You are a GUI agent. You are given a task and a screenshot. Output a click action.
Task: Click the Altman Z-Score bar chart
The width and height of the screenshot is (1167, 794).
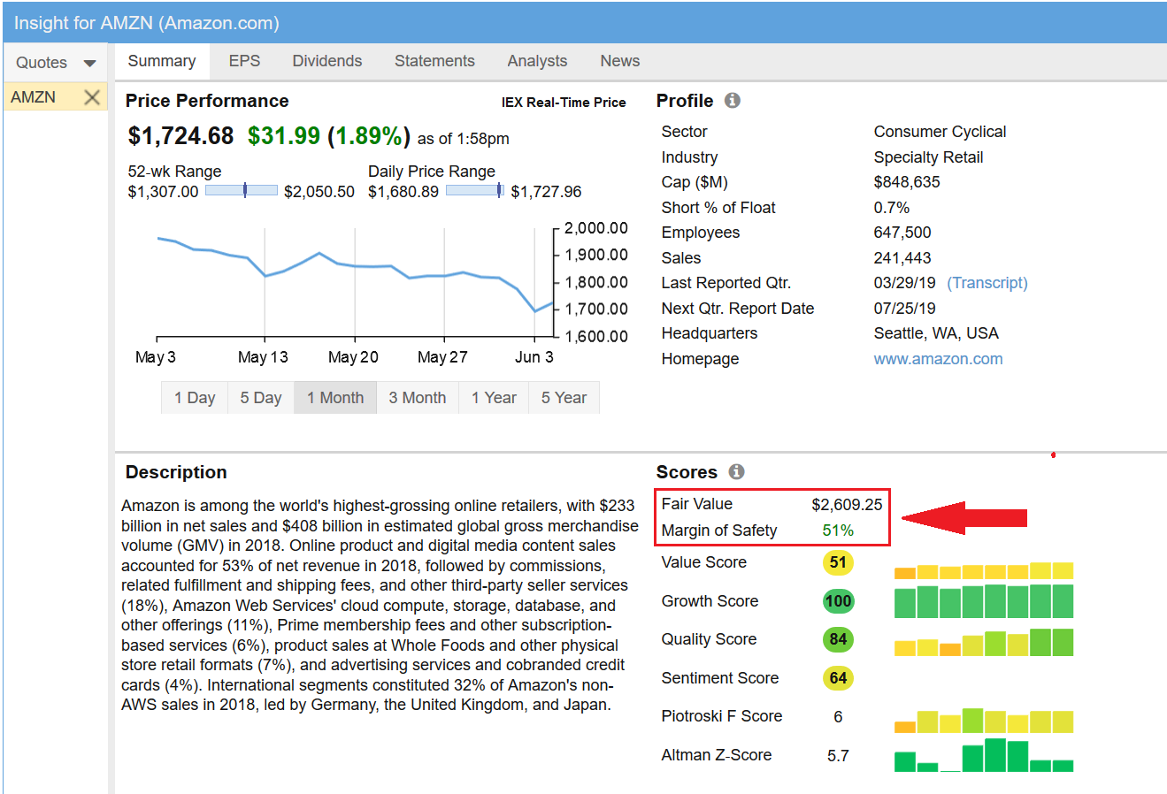click(x=983, y=756)
